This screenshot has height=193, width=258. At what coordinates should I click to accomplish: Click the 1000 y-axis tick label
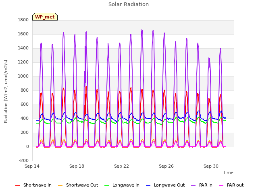[x=23, y=76]
